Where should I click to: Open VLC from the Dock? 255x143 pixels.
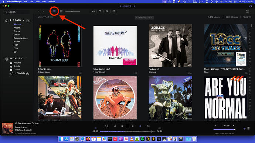tap(132, 139)
